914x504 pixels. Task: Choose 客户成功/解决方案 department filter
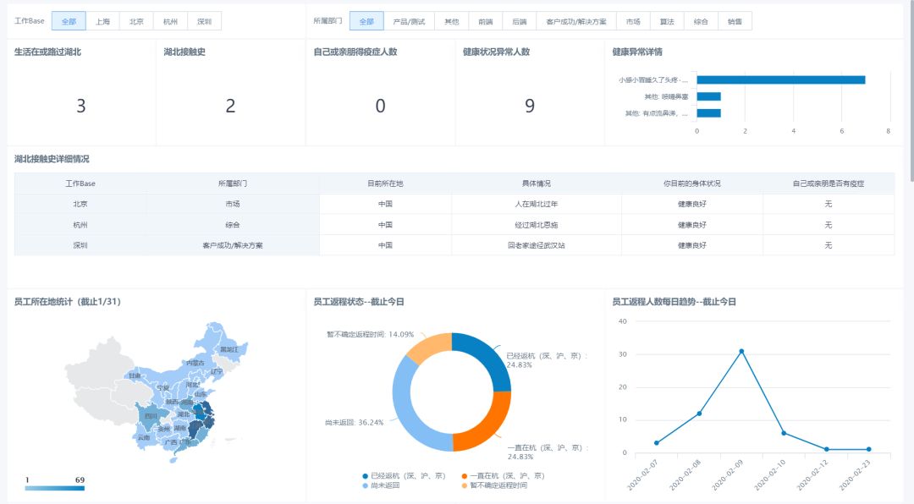(576, 21)
